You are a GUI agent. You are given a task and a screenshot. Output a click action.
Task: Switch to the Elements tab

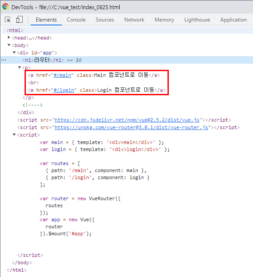pos(46,20)
